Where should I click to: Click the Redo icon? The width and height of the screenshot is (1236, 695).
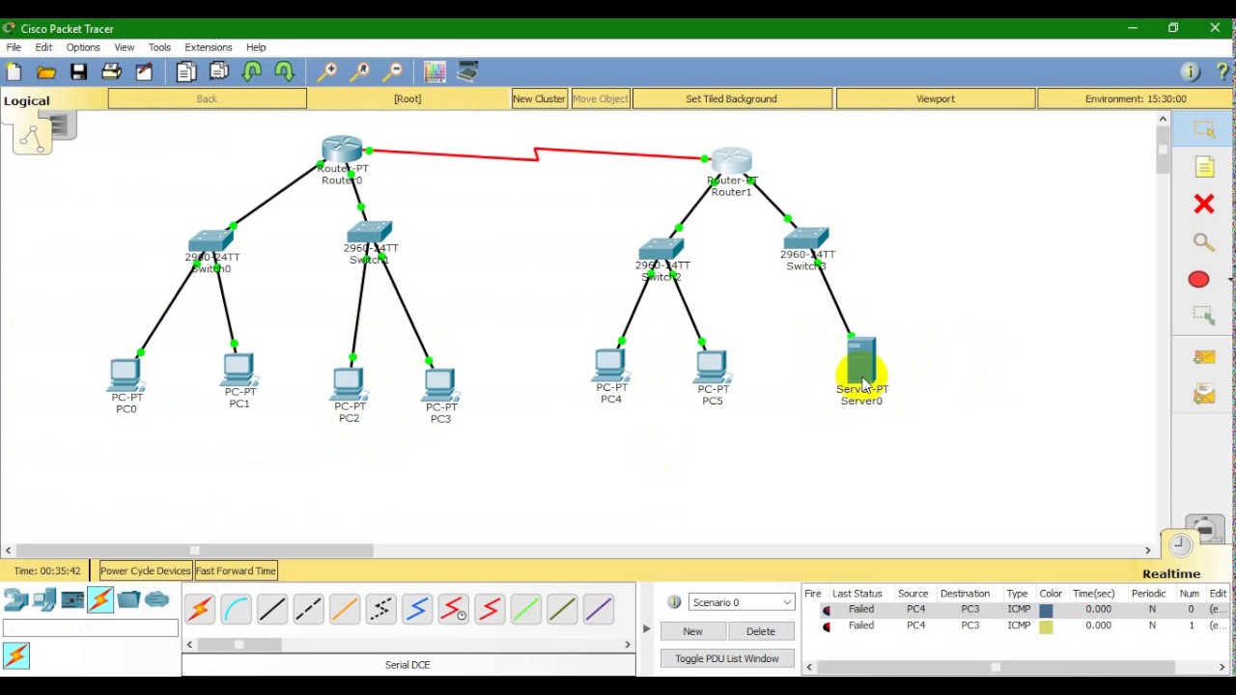click(x=285, y=71)
